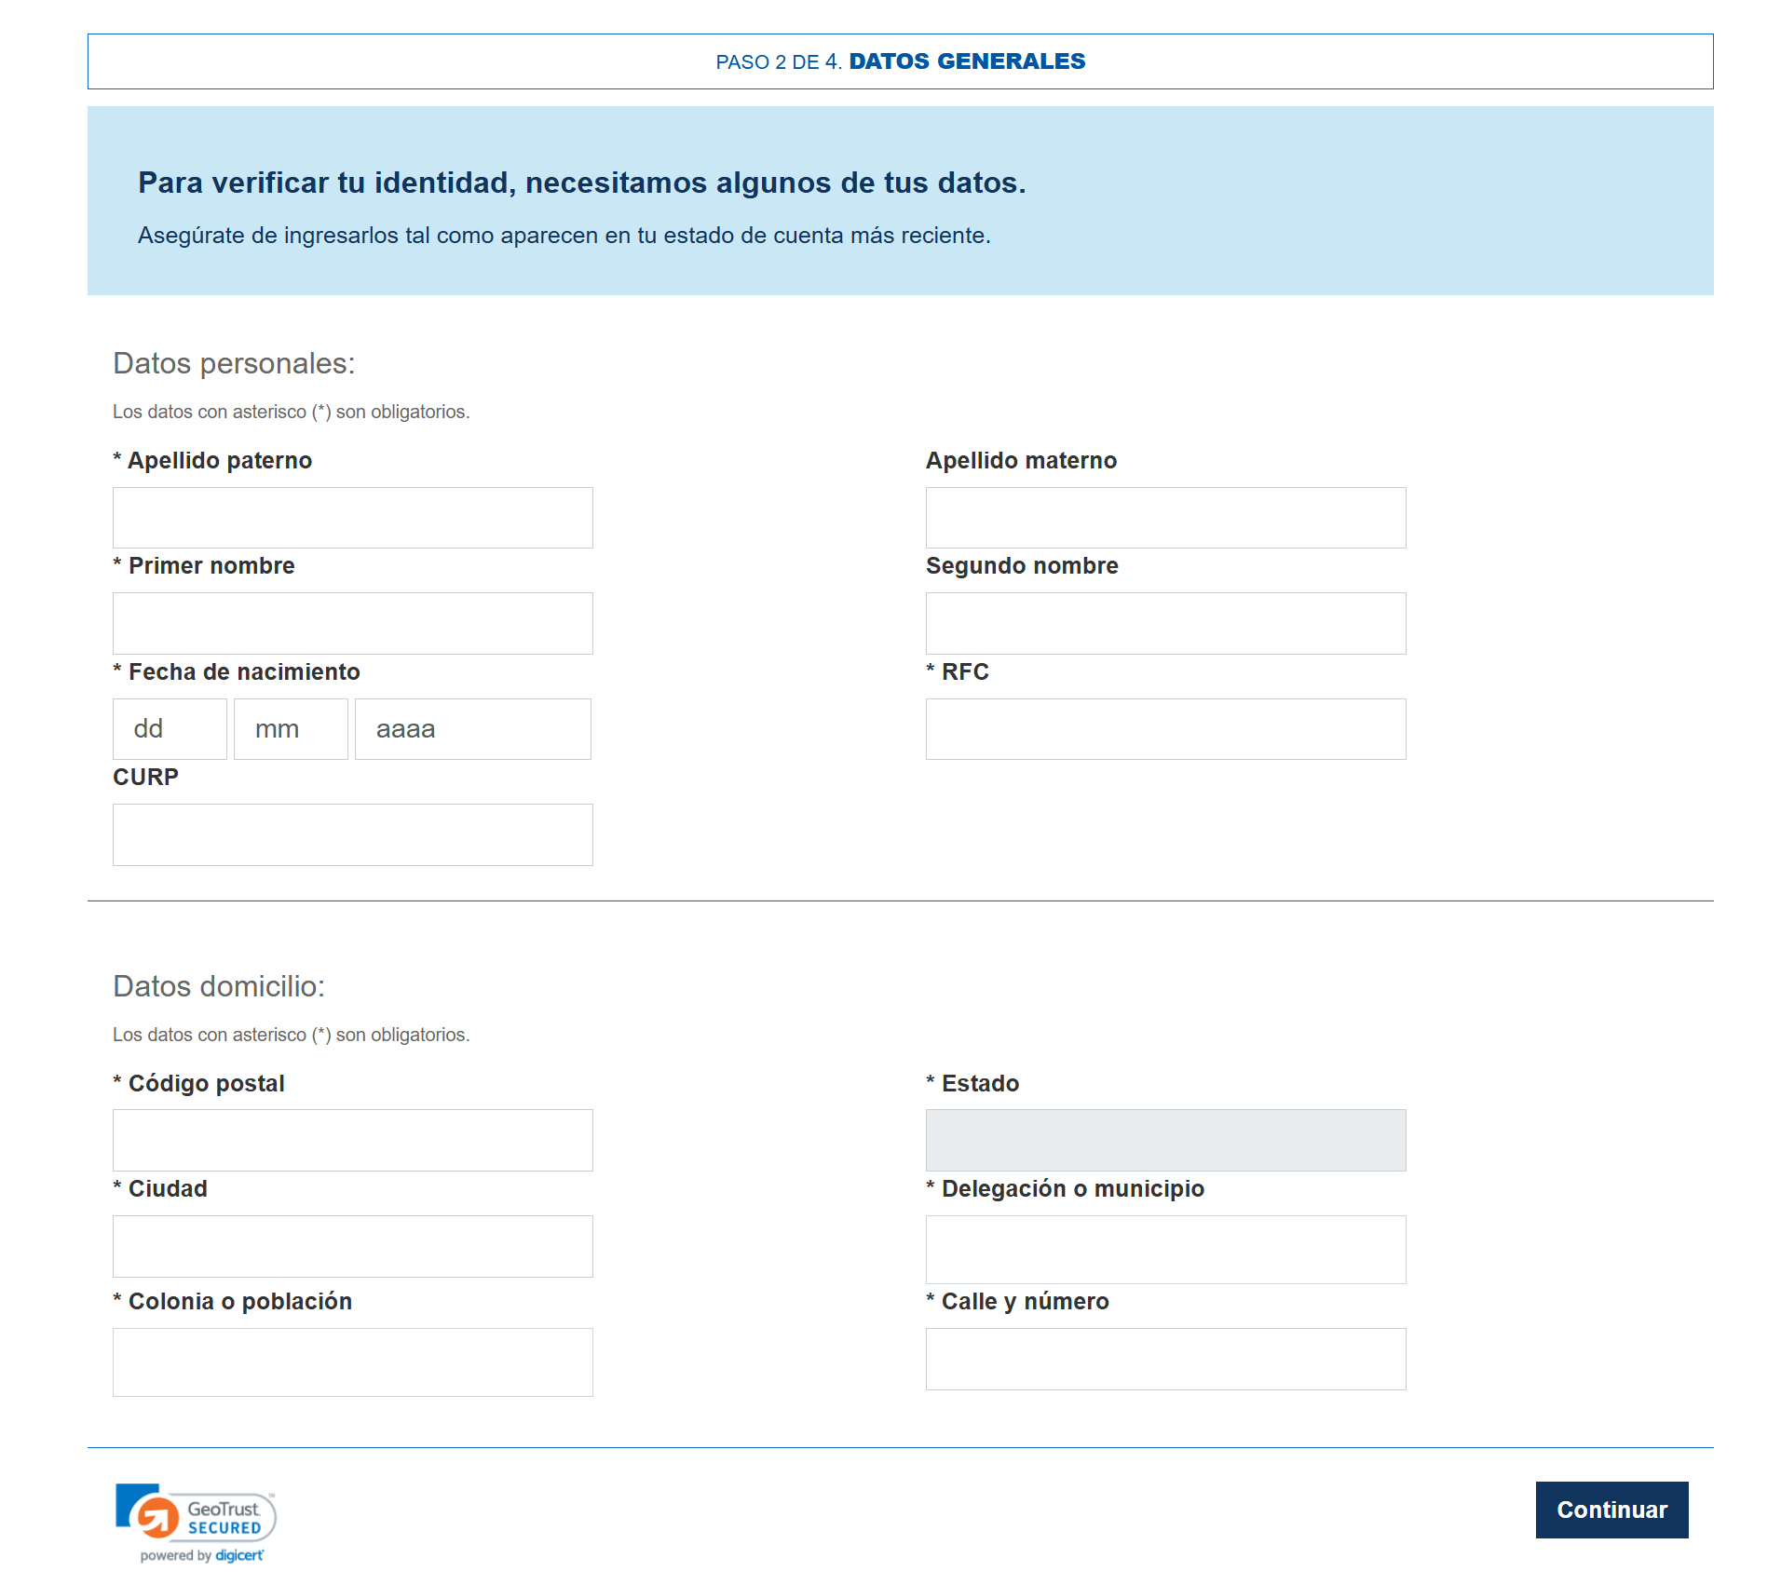Click the CURP input field
1781x1585 pixels.
click(352, 834)
